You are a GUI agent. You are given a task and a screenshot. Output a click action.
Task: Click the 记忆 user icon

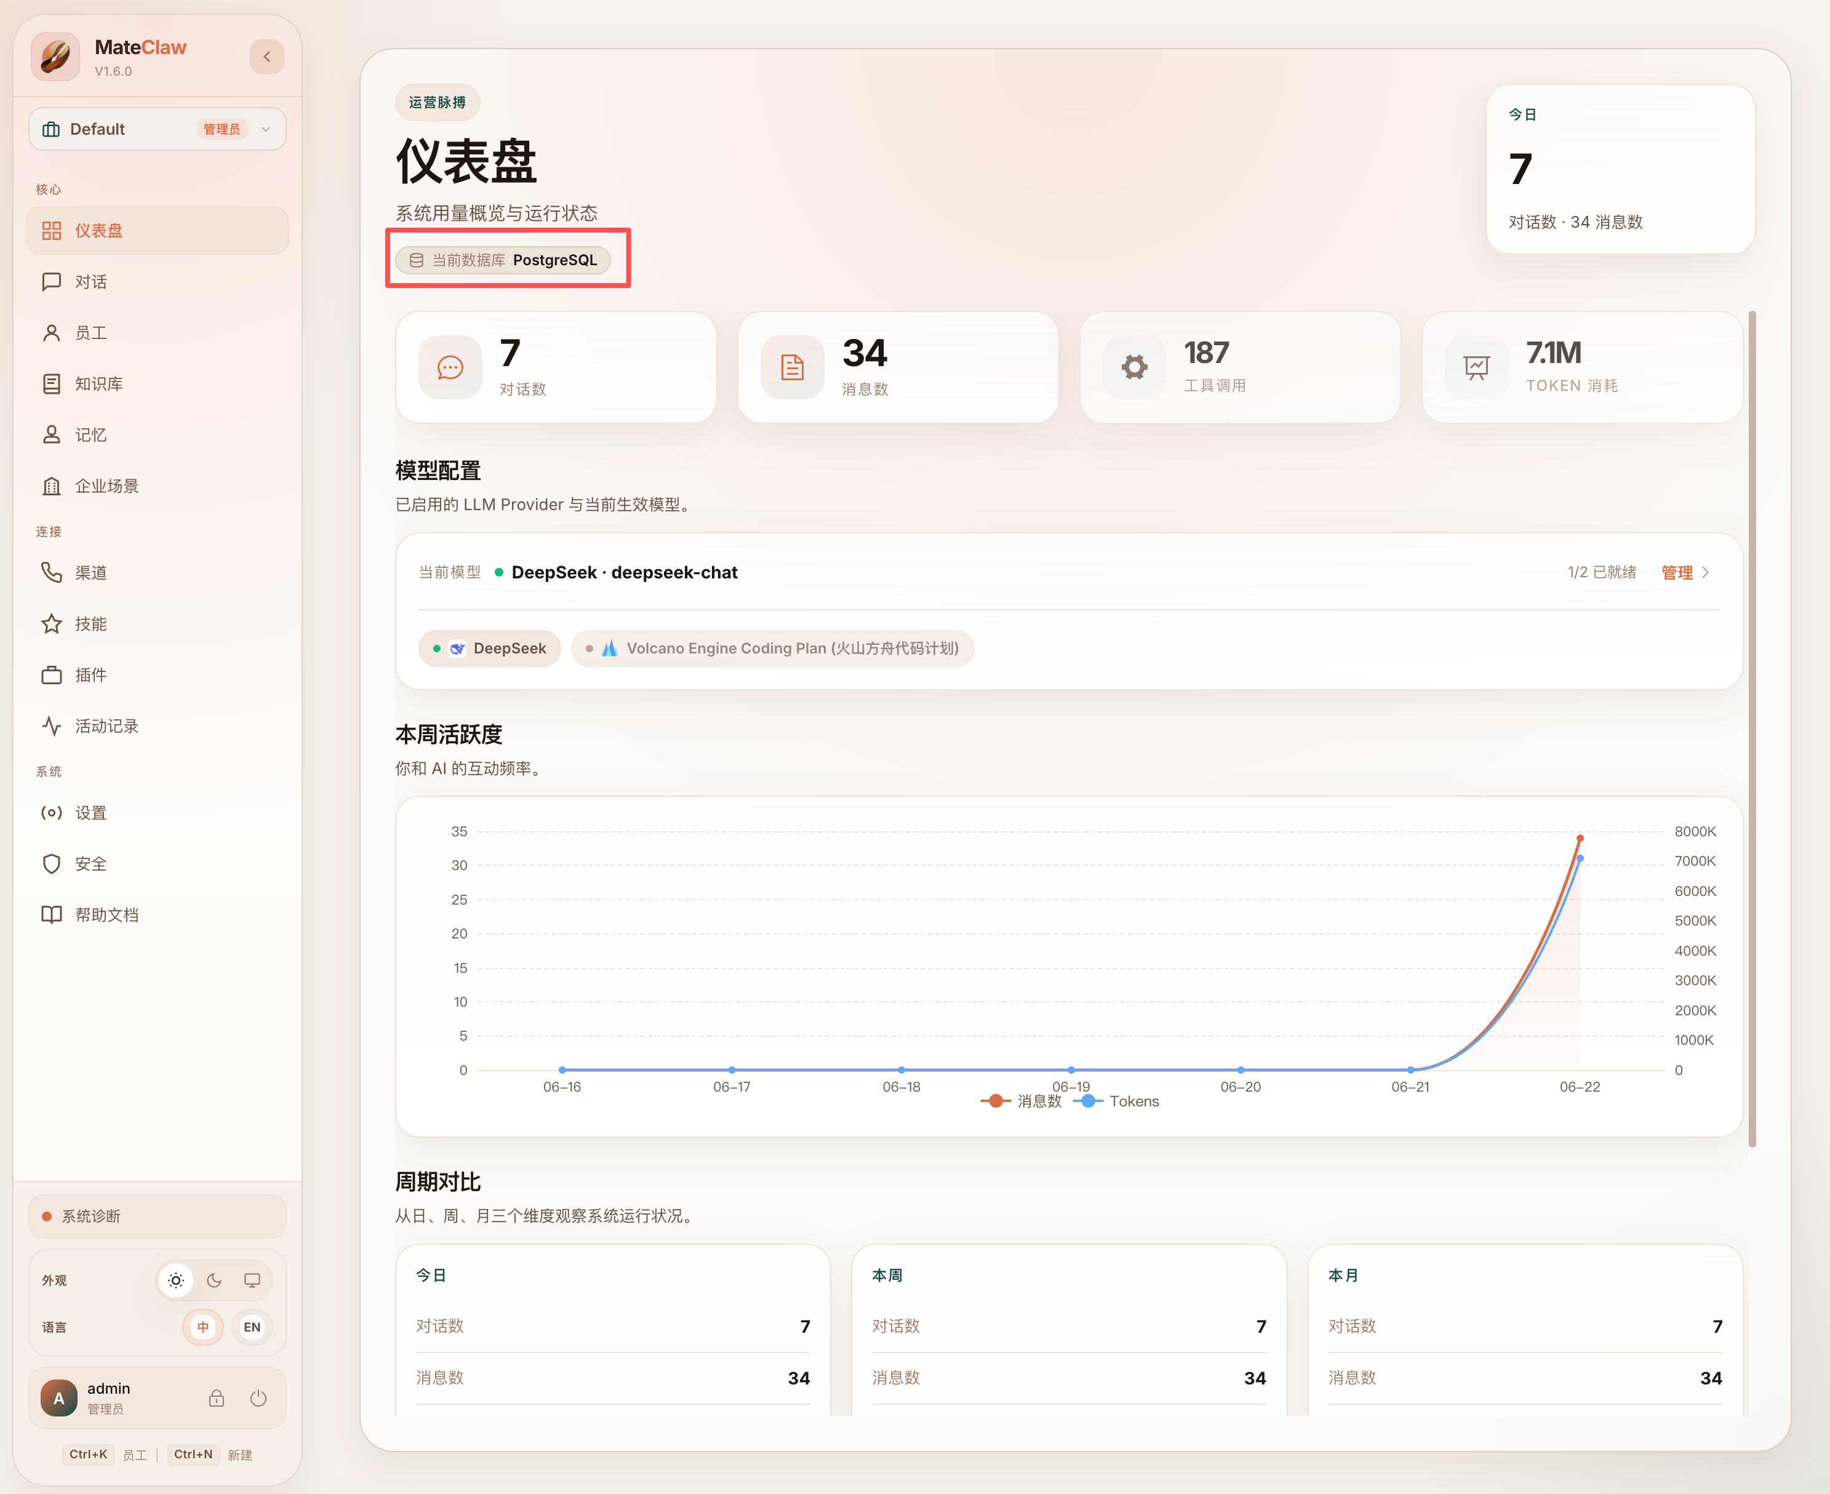(52, 434)
